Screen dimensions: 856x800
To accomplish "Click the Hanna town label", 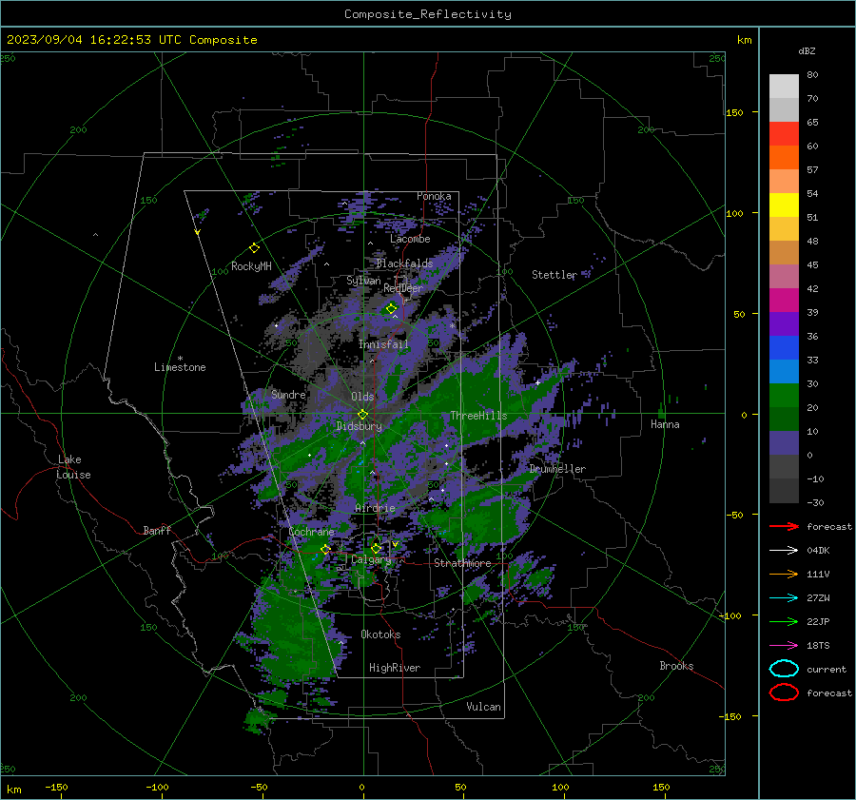I will tap(665, 424).
